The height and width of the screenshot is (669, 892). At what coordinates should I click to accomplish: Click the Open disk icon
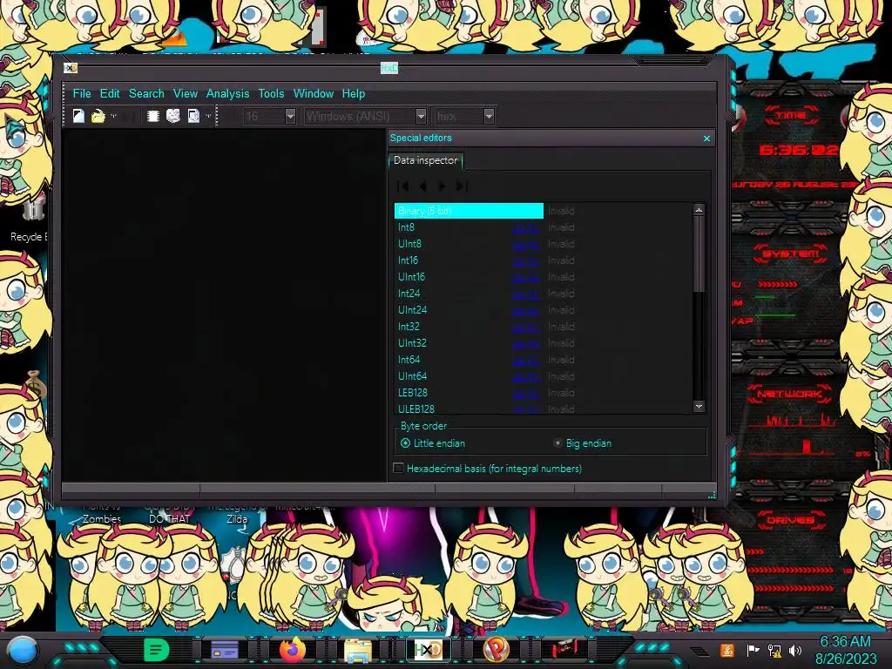pyautogui.click(x=173, y=116)
